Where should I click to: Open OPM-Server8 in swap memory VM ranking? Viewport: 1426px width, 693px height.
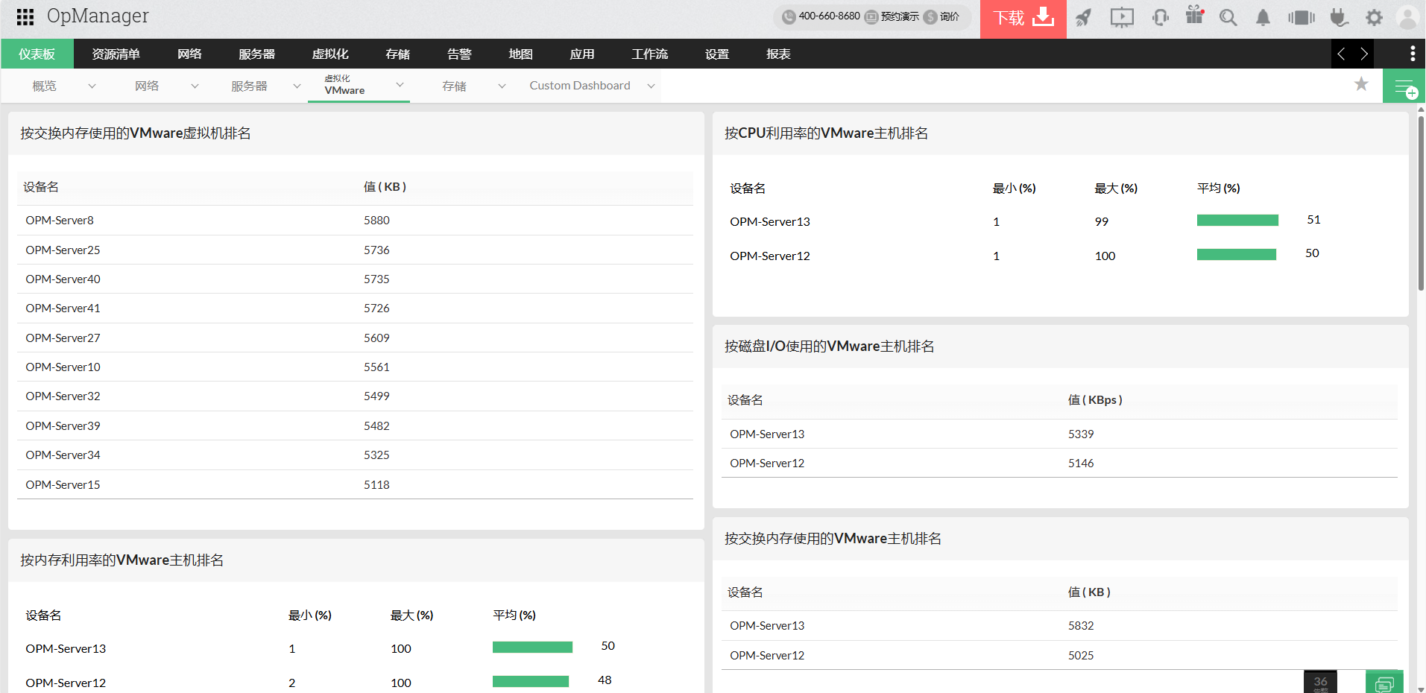point(60,221)
